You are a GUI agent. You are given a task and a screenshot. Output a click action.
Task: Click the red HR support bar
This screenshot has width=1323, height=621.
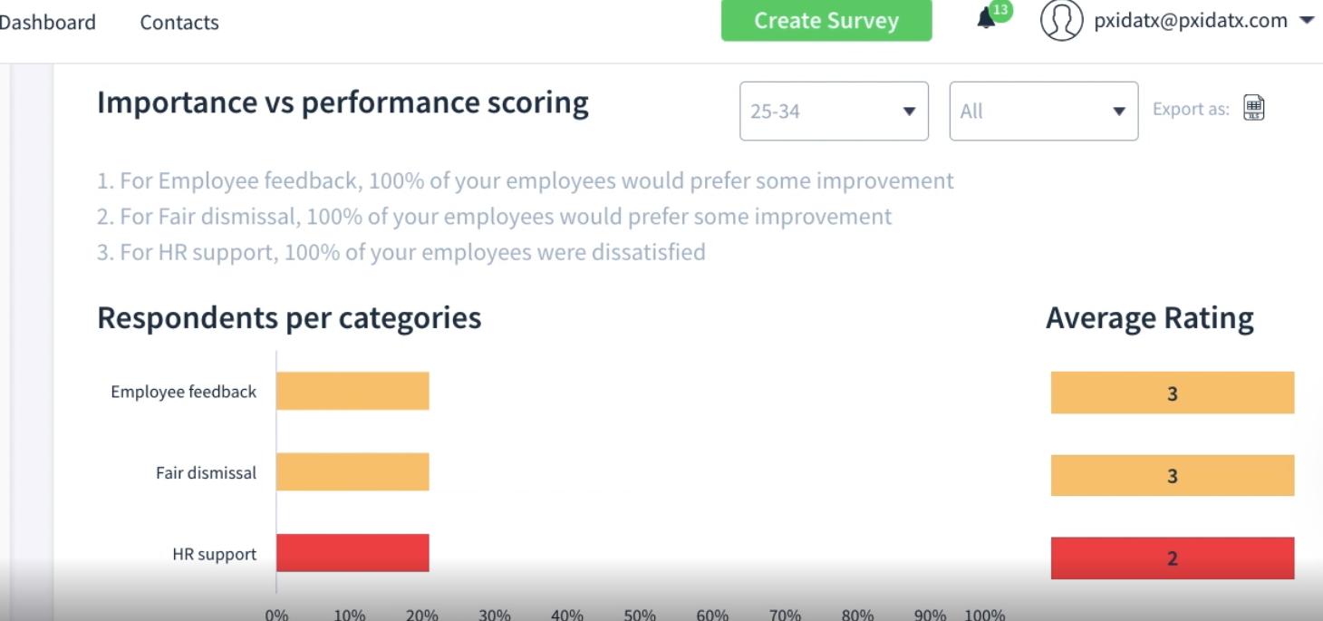352,553
